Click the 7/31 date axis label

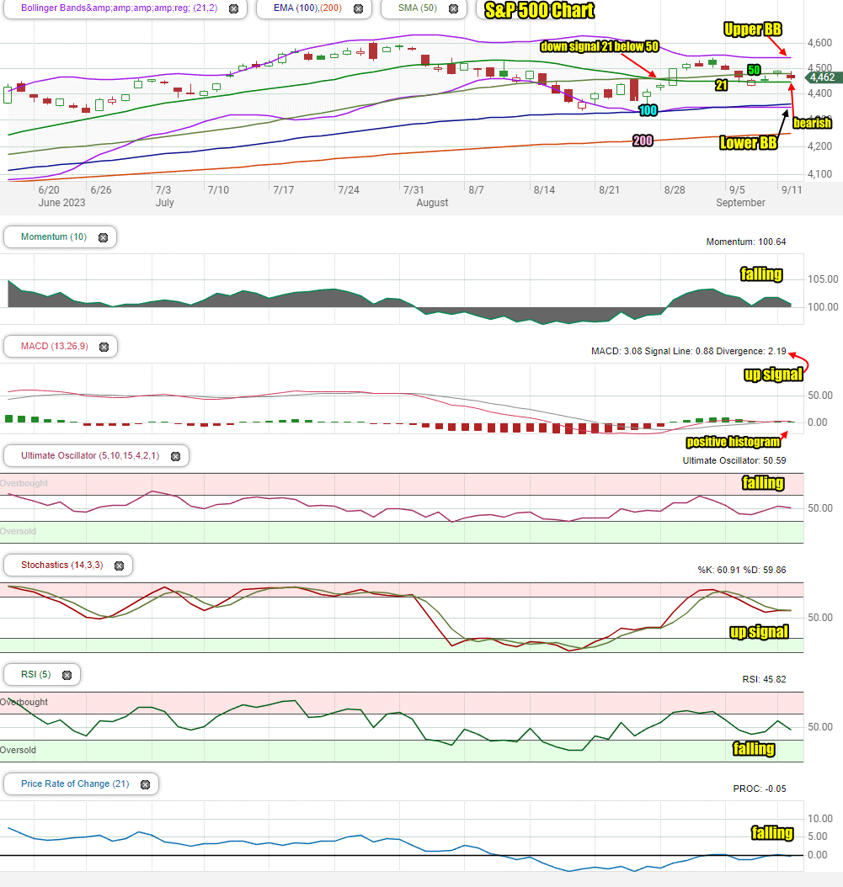click(x=413, y=190)
